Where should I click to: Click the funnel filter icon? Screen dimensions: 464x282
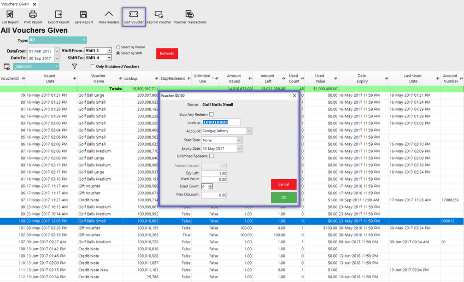point(74,66)
